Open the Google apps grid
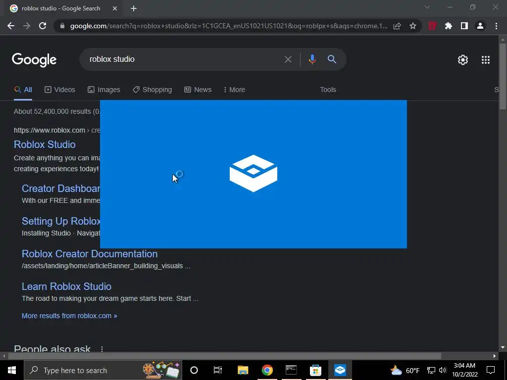The width and height of the screenshot is (507, 380). [486, 60]
